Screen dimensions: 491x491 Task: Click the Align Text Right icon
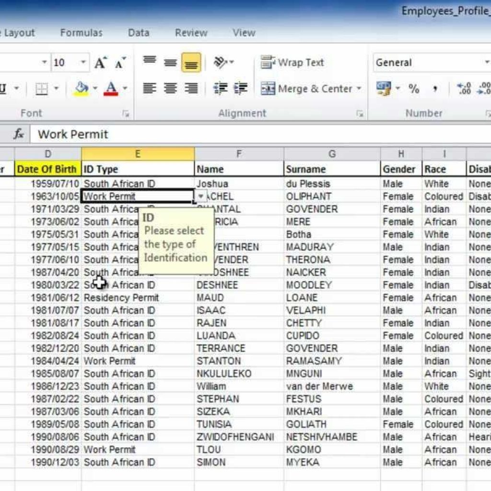191,88
